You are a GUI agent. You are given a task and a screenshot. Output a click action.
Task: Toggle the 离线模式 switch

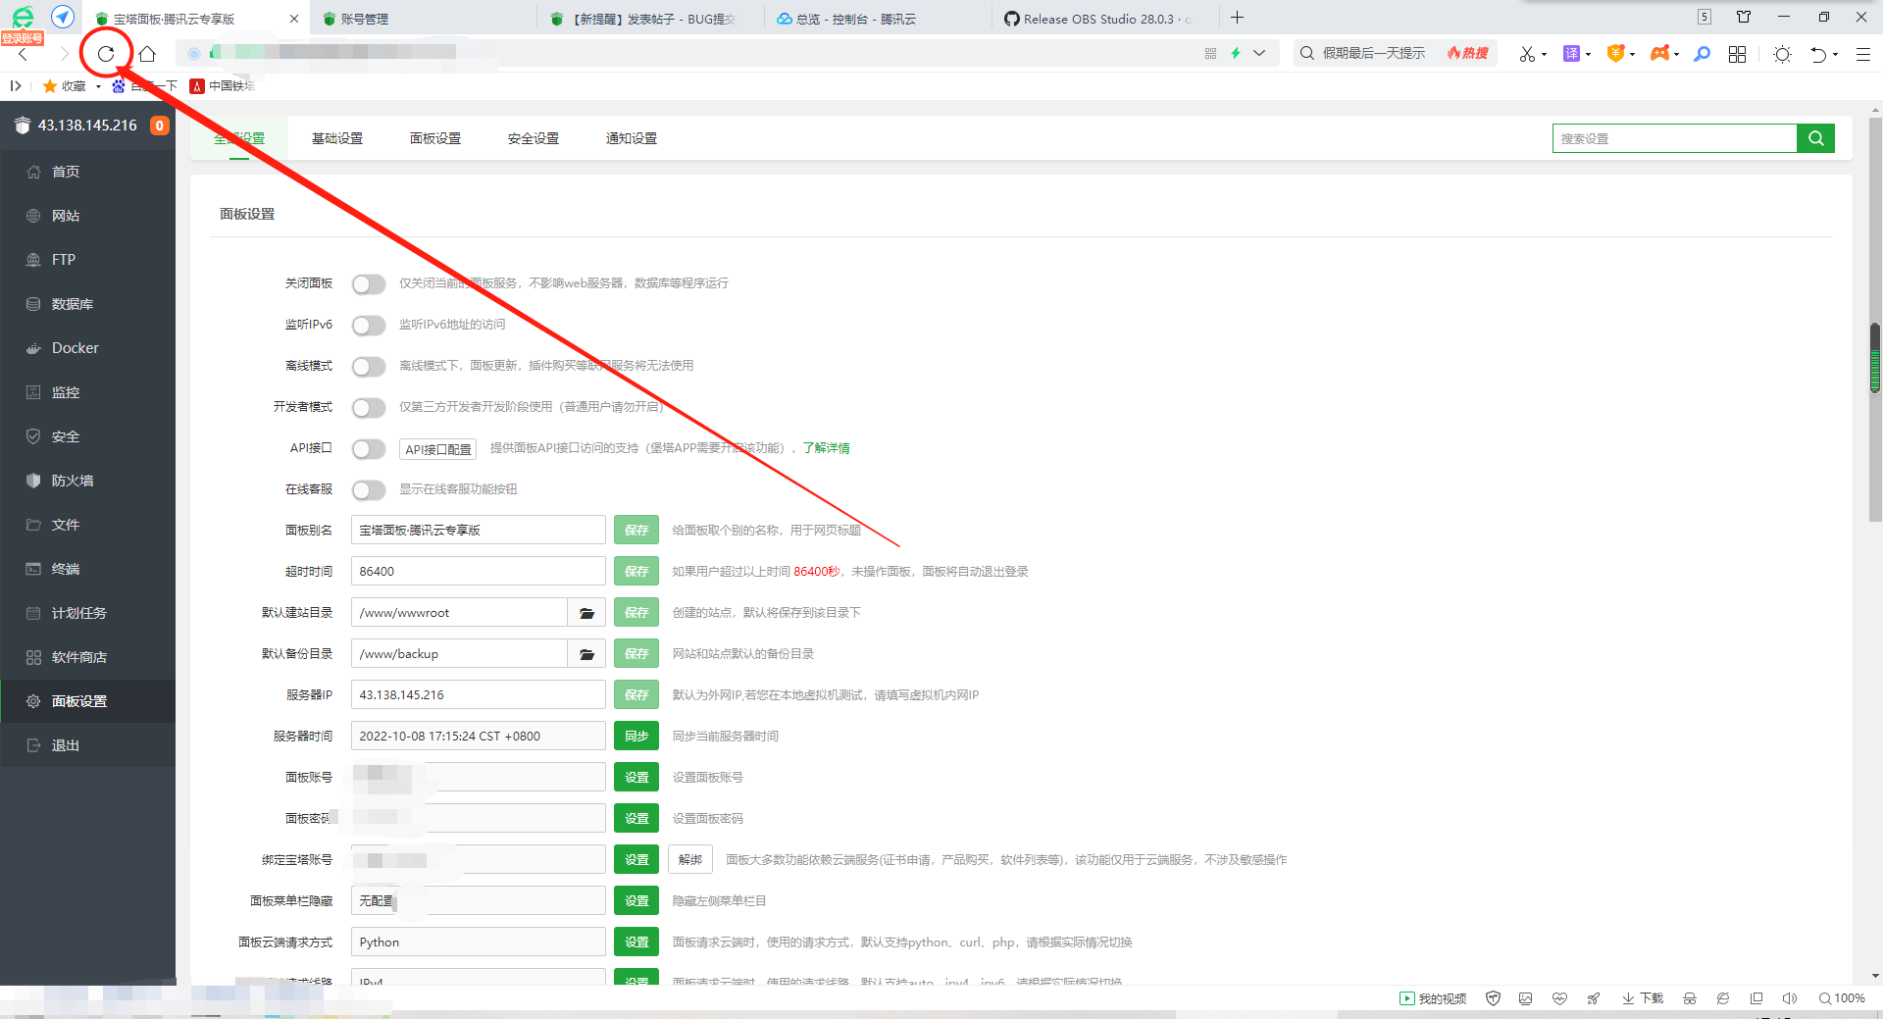point(369,367)
